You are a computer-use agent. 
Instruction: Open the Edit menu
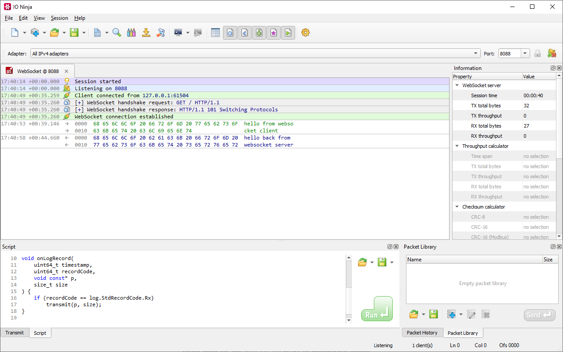coord(23,18)
